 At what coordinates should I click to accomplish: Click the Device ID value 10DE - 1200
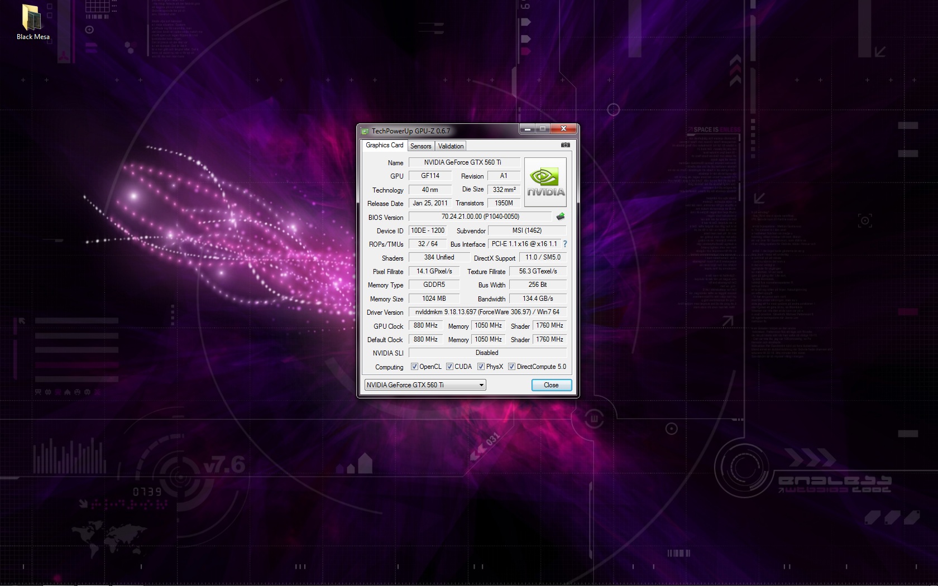coord(428,230)
